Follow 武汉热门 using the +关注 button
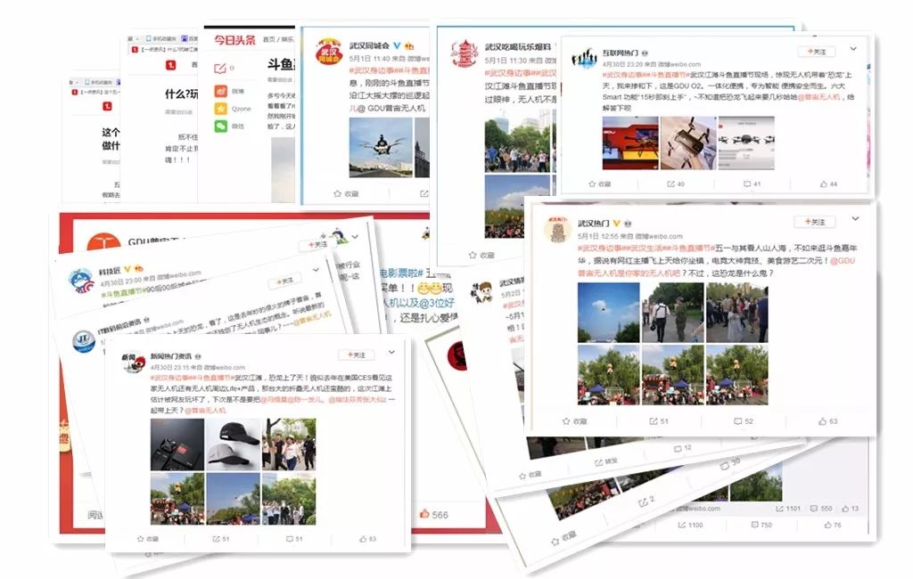 tap(814, 222)
